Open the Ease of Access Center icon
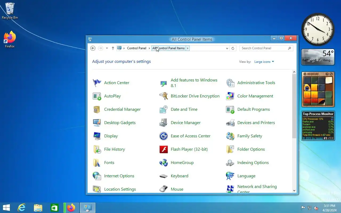This screenshot has width=341, height=213. (x=164, y=136)
